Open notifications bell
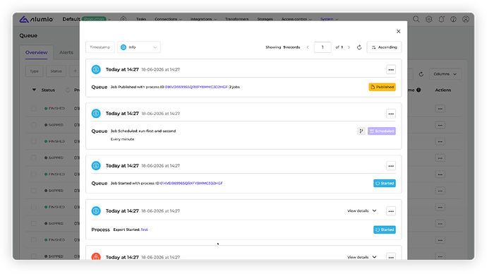Viewport: 487px width, 274px height. tap(441, 19)
